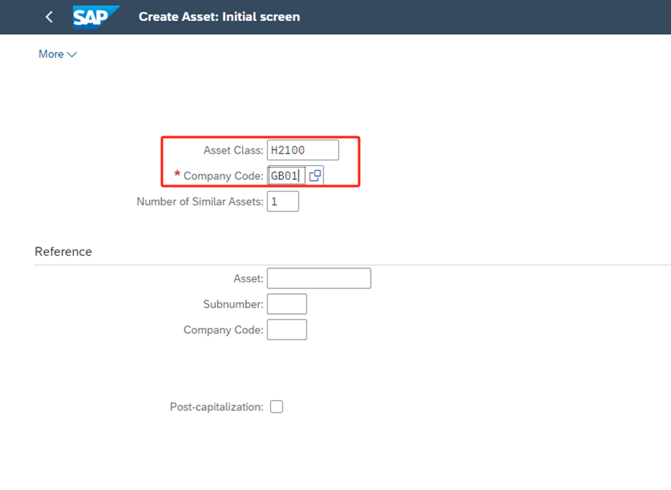Focus the Reference section's Company Code field

286,330
